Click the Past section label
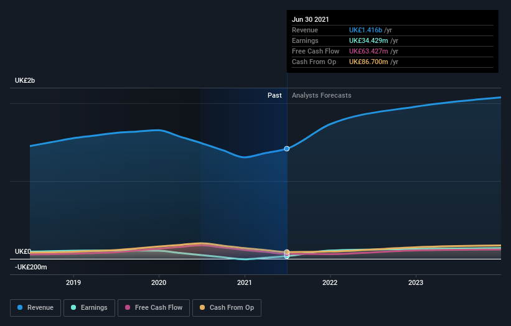511x326 pixels. click(x=274, y=95)
